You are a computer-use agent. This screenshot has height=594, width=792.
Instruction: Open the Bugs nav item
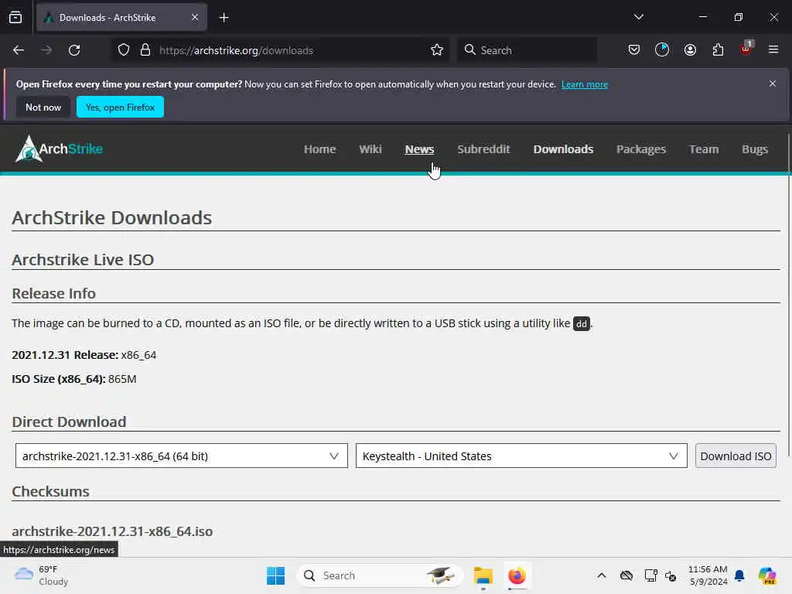coord(755,149)
